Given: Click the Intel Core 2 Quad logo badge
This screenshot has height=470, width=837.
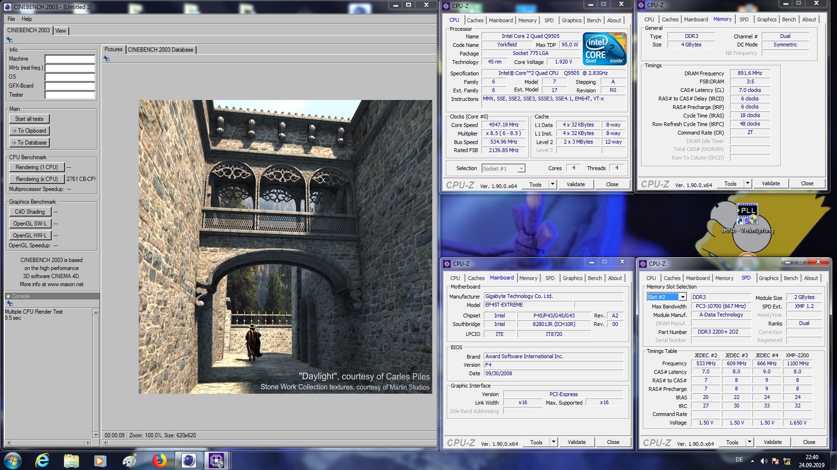Looking at the screenshot, I should 605,48.
